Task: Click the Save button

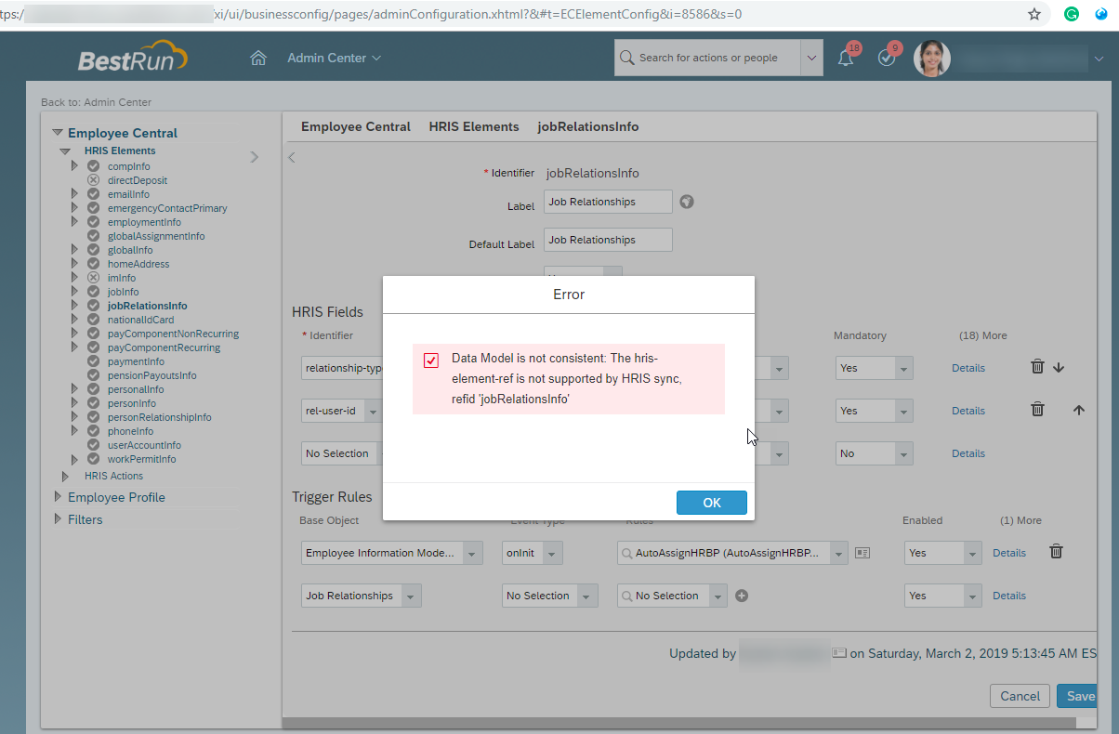Action: pyautogui.click(x=1078, y=696)
